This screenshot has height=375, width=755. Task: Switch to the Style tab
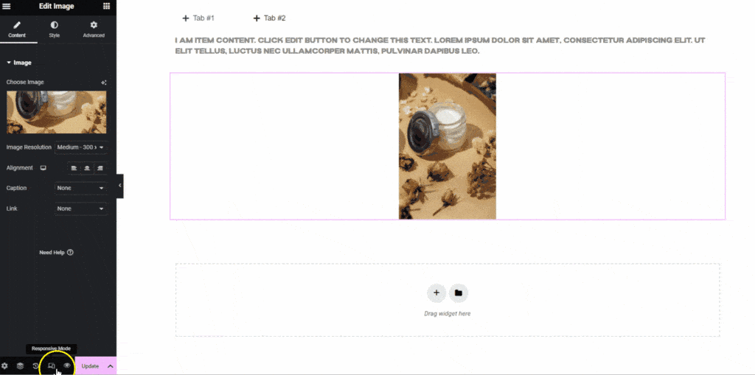point(55,29)
